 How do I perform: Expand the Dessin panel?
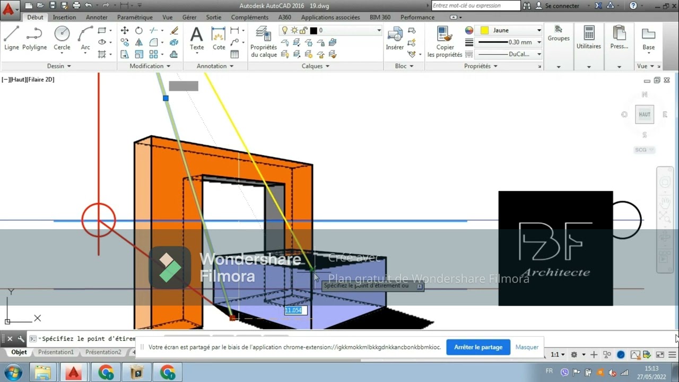tap(59, 66)
